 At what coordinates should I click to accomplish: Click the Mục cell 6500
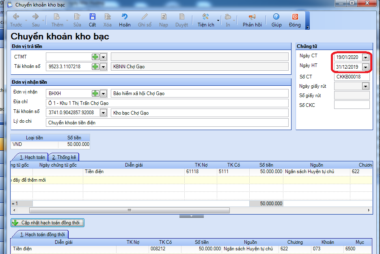click(x=358, y=249)
